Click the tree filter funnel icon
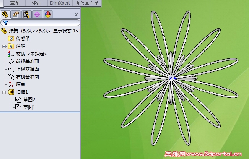The height and width of the screenshot is (159, 249). point(5,23)
